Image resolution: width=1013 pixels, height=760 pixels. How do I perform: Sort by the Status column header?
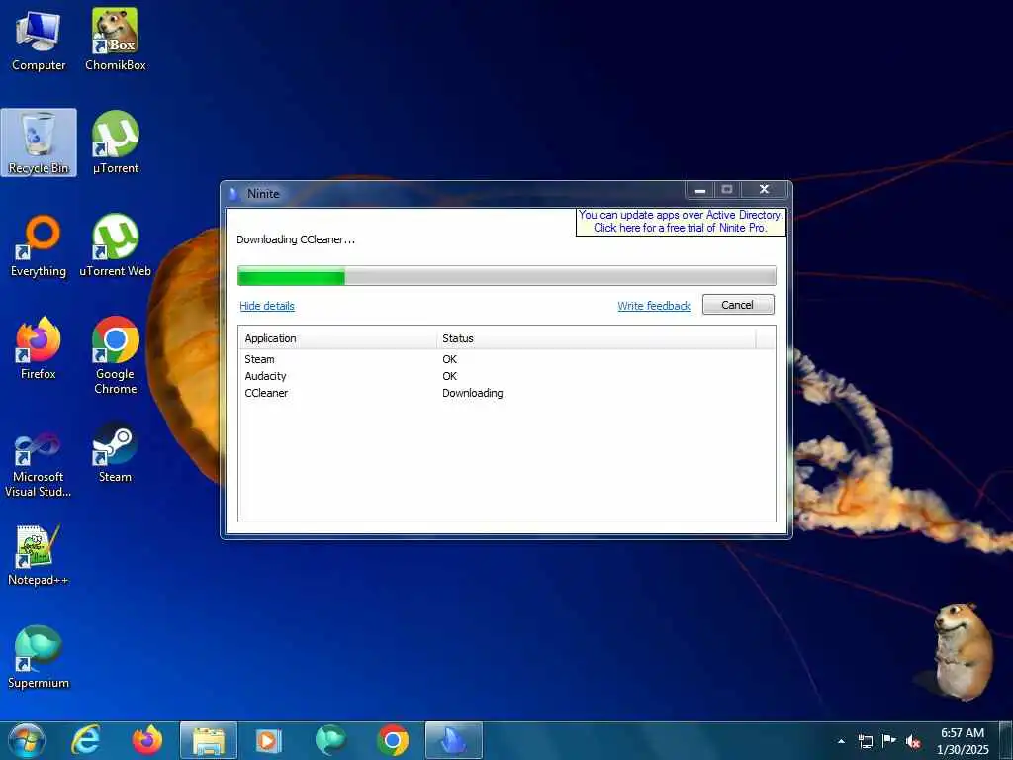tap(597, 338)
